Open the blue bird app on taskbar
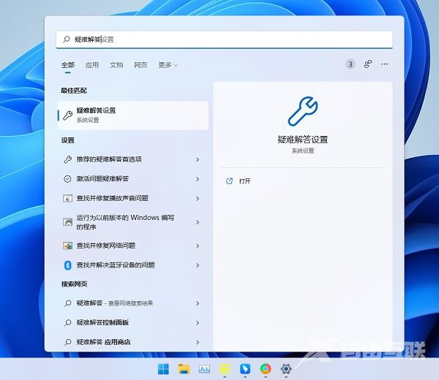The height and width of the screenshot is (380, 439). click(x=245, y=369)
